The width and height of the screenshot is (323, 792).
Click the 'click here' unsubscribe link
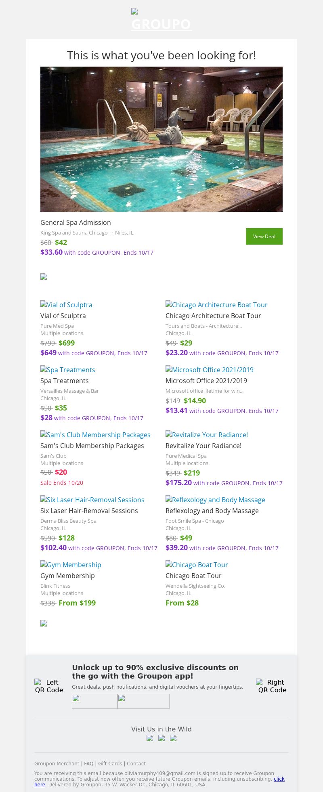(279, 779)
